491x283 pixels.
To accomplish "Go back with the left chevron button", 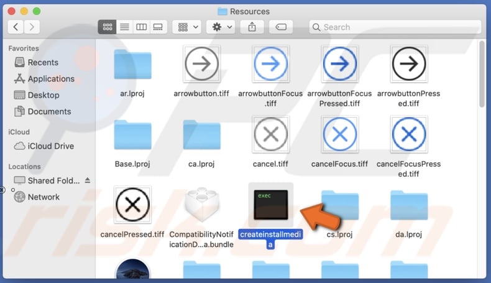I will (x=16, y=27).
